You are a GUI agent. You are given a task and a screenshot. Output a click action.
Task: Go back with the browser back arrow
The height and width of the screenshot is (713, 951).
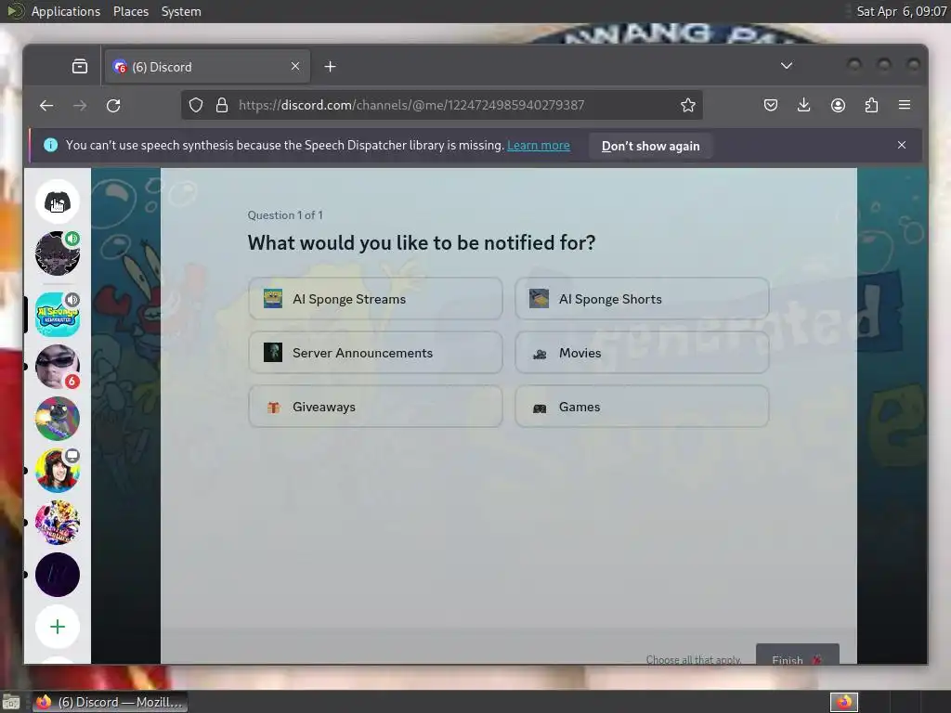click(x=46, y=106)
